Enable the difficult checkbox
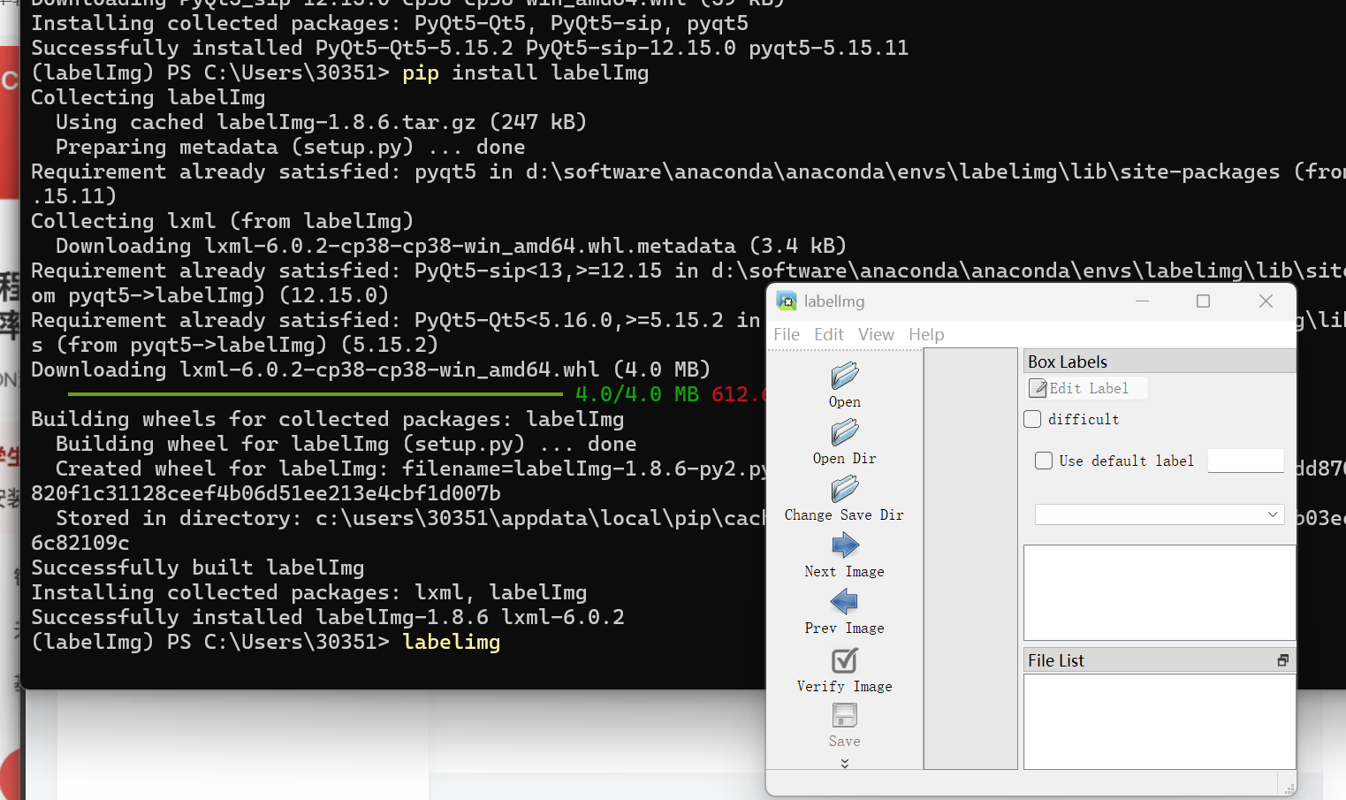Image resolution: width=1346 pixels, height=800 pixels. [1032, 419]
